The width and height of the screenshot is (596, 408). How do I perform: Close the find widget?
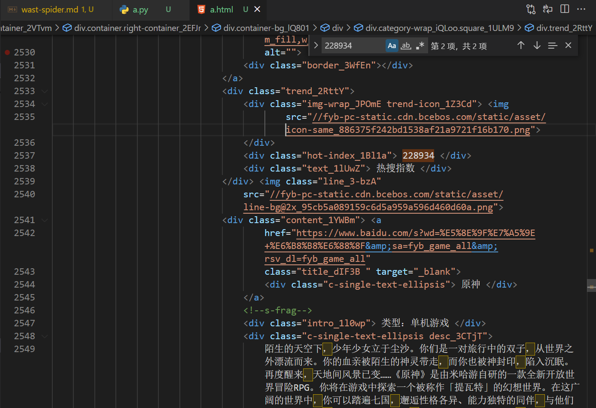pyautogui.click(x=568, y=46)
